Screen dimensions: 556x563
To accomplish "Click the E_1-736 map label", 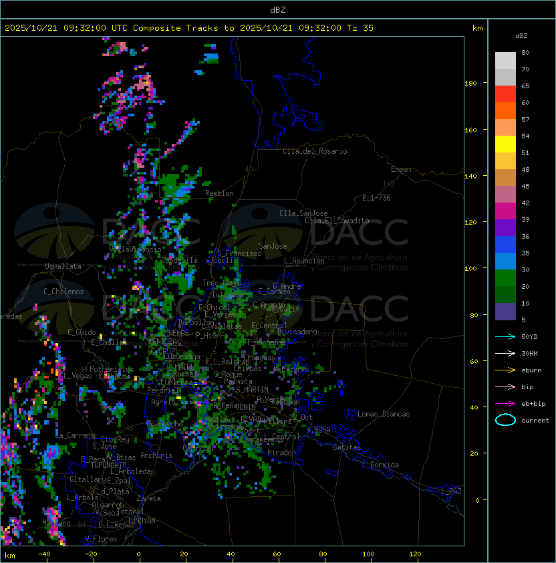I will pos(376,198).
